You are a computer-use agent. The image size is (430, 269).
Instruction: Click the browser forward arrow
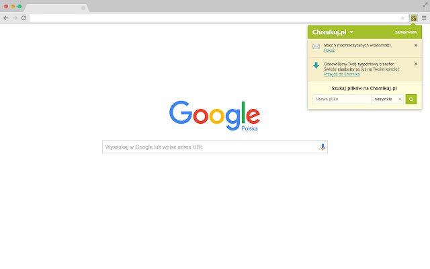tap(15, 18)
